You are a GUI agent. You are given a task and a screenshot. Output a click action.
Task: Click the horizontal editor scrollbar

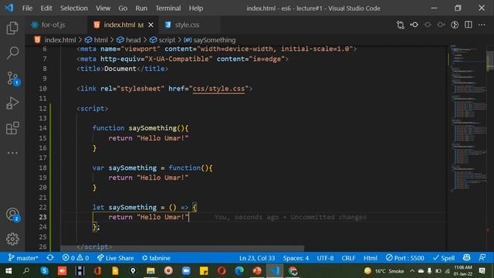182,249
